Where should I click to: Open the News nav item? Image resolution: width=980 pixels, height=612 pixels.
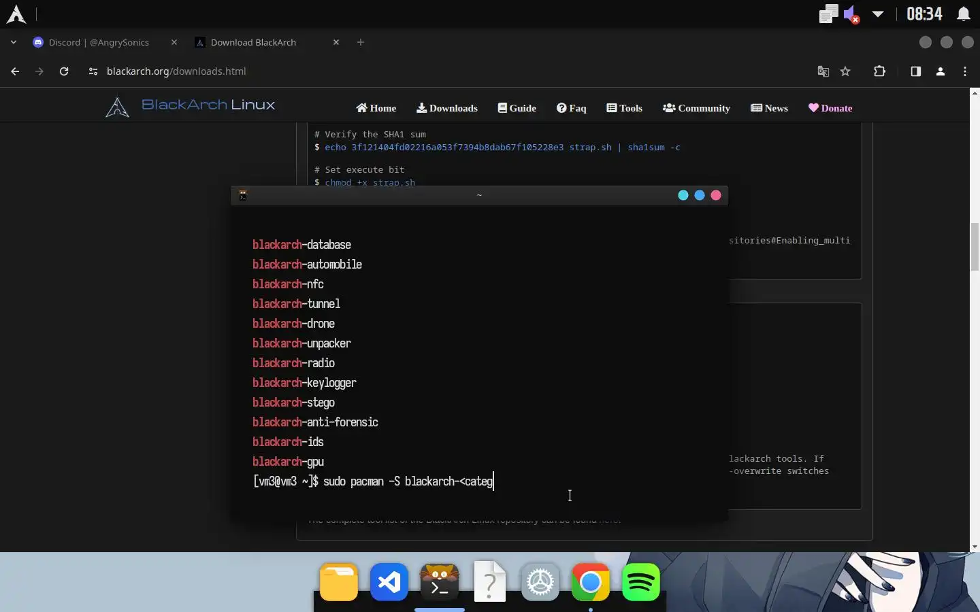(770, 108)
